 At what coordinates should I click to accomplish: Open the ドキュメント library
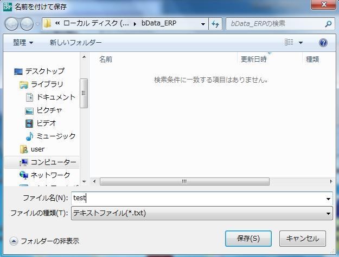56,97
